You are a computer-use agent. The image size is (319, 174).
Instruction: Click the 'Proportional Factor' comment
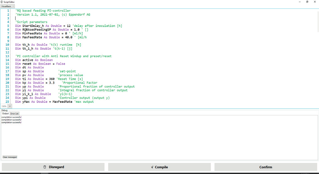click(79, 83)
